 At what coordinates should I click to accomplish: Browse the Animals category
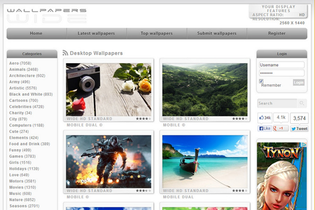pos(23,70)
